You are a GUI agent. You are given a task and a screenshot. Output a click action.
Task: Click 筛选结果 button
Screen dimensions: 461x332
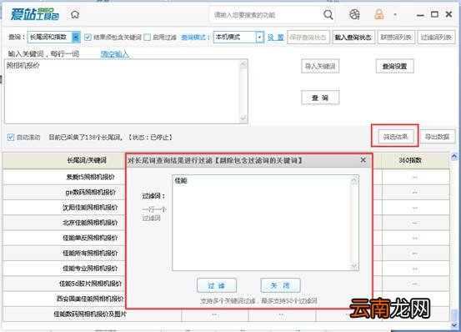pos(396,137)
